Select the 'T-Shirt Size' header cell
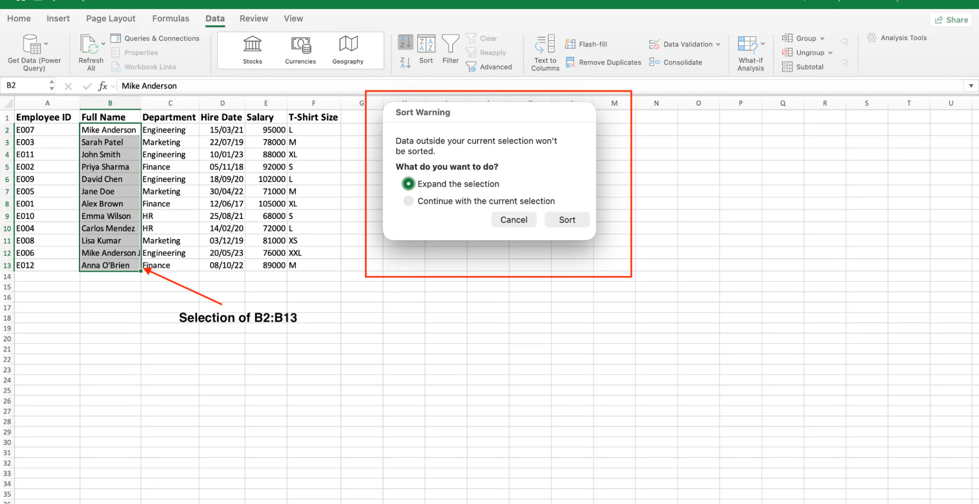 click(314, 117)
